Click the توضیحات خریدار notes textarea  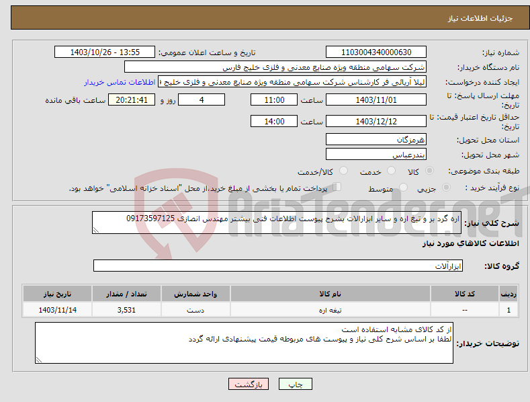pos(244,343)
